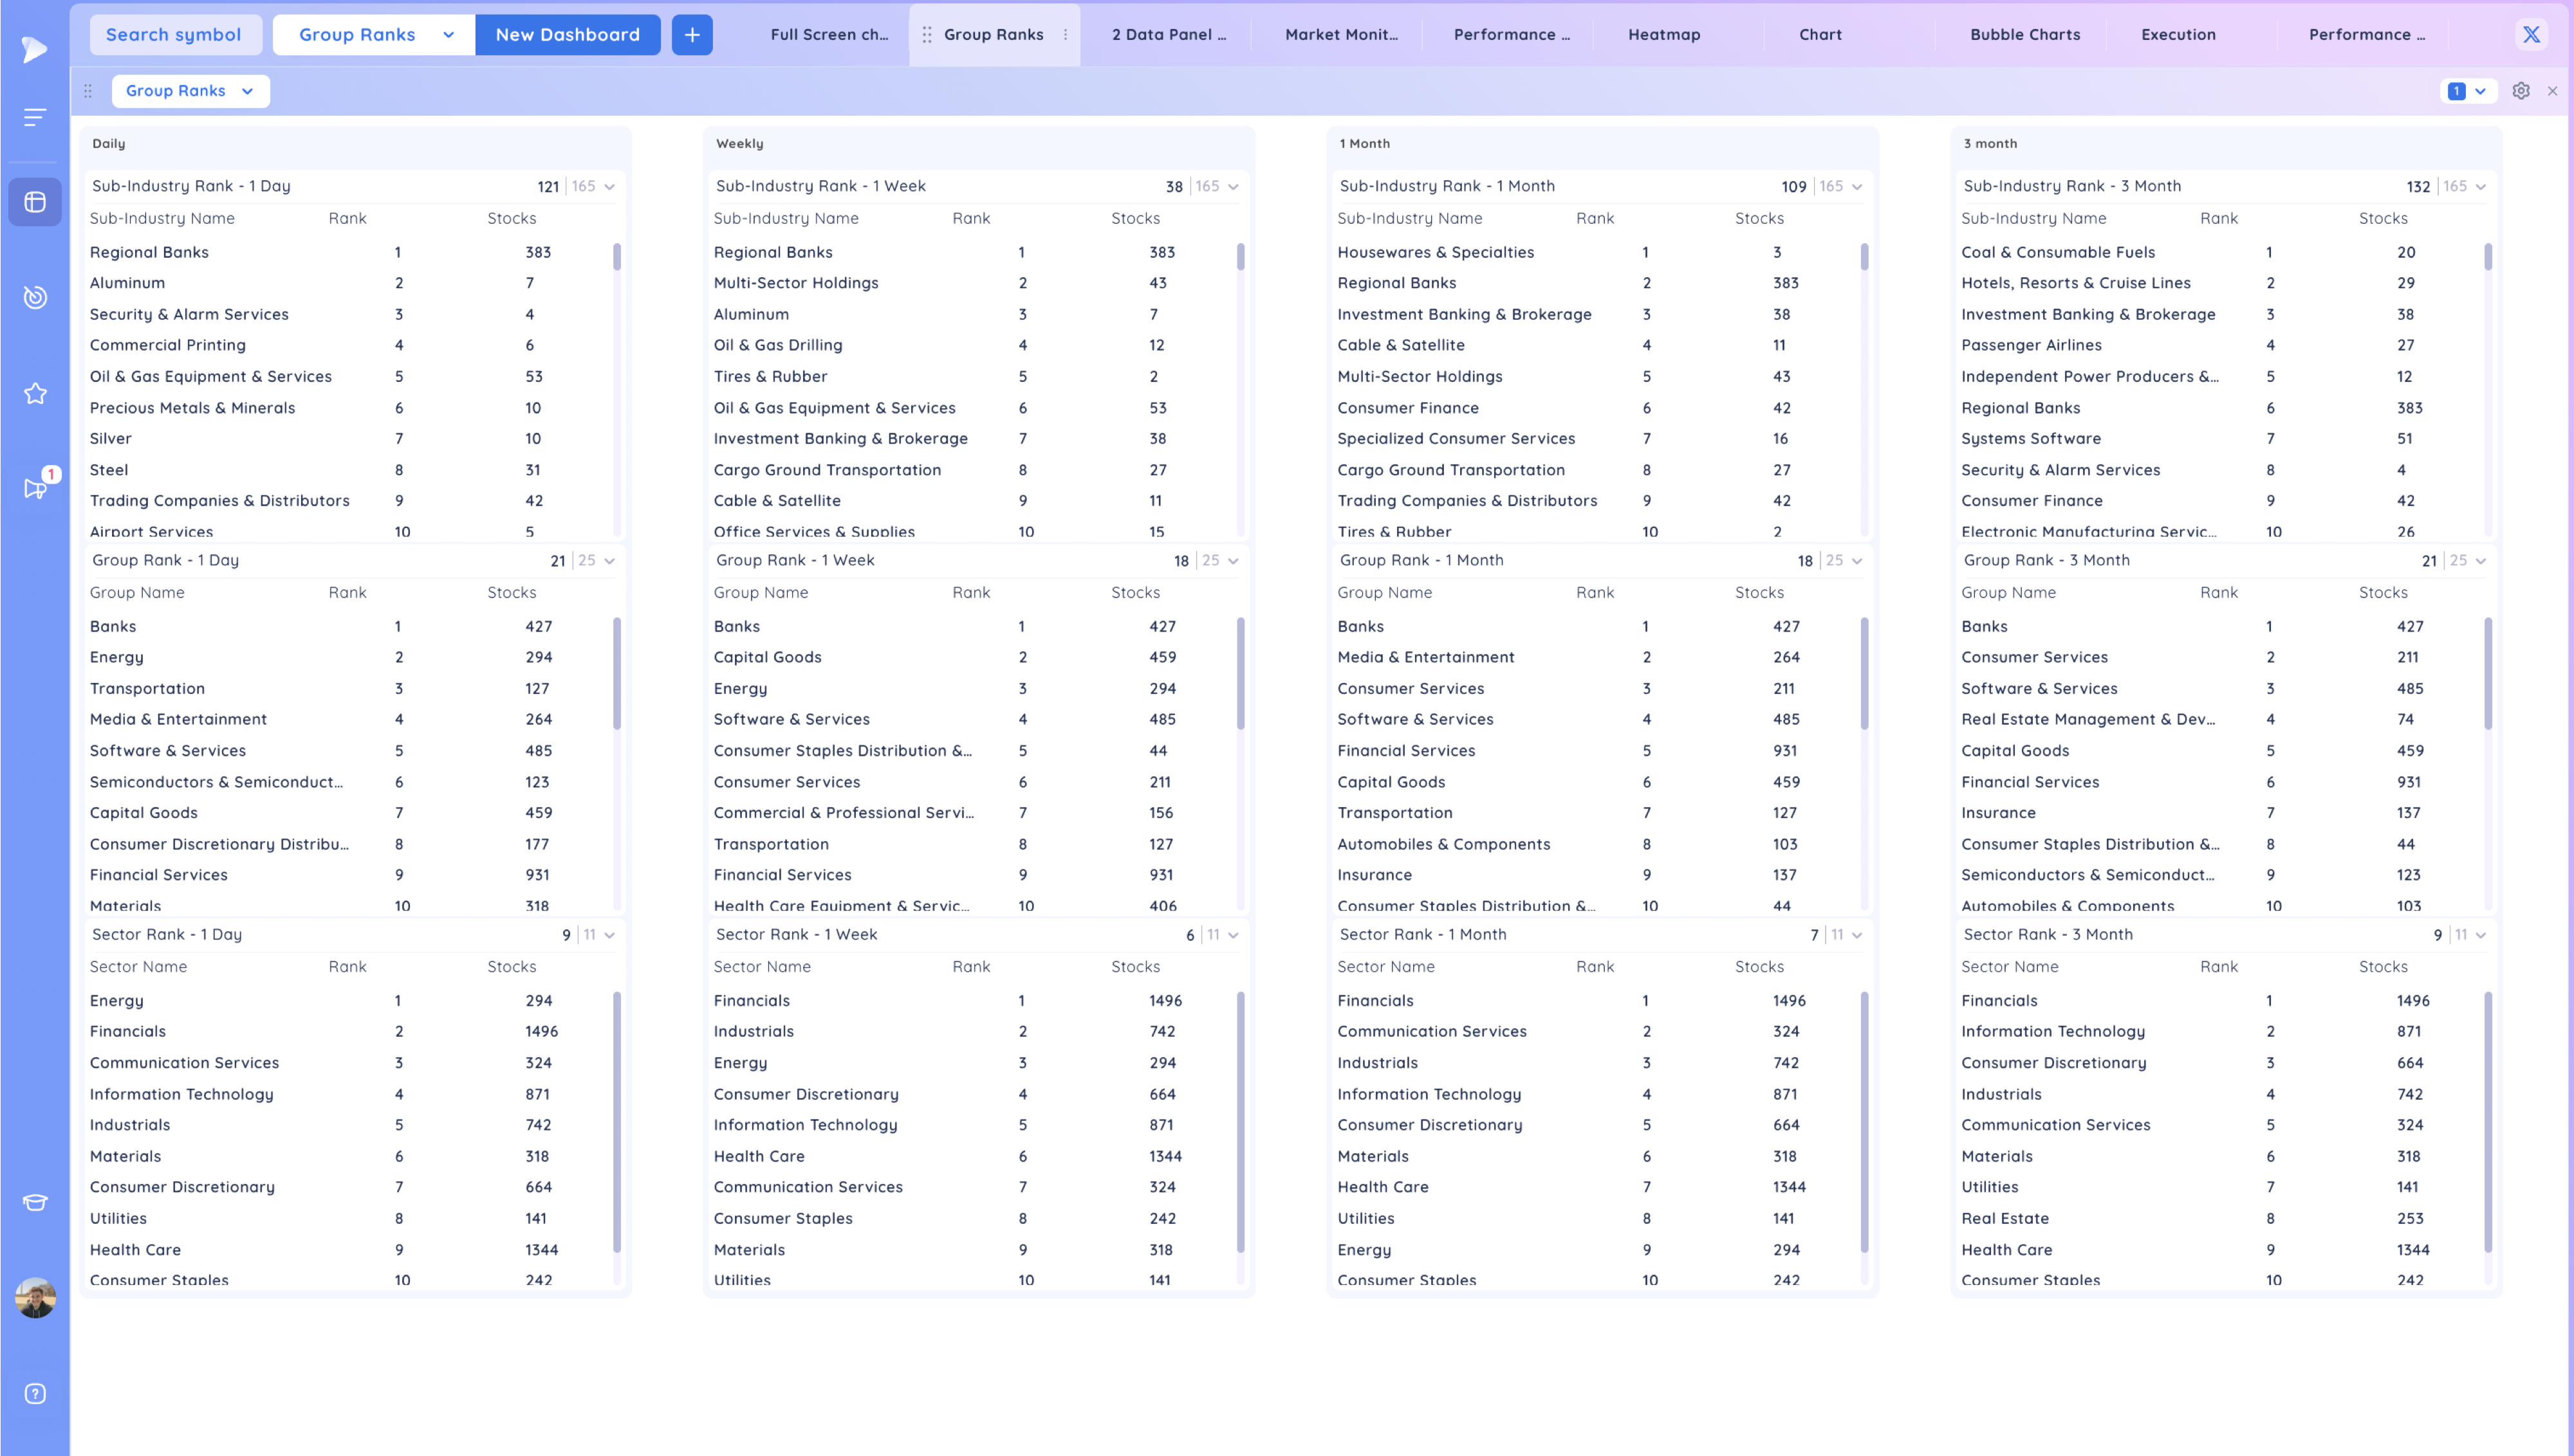Click the Search symbol field
The height and width of the screenshot is (1456, 2574).
(174, 34)
